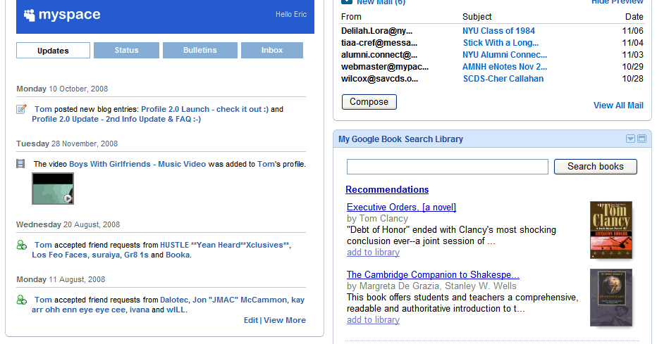
Task: Open Stick With a Long... email
Action: coord(501,43)
